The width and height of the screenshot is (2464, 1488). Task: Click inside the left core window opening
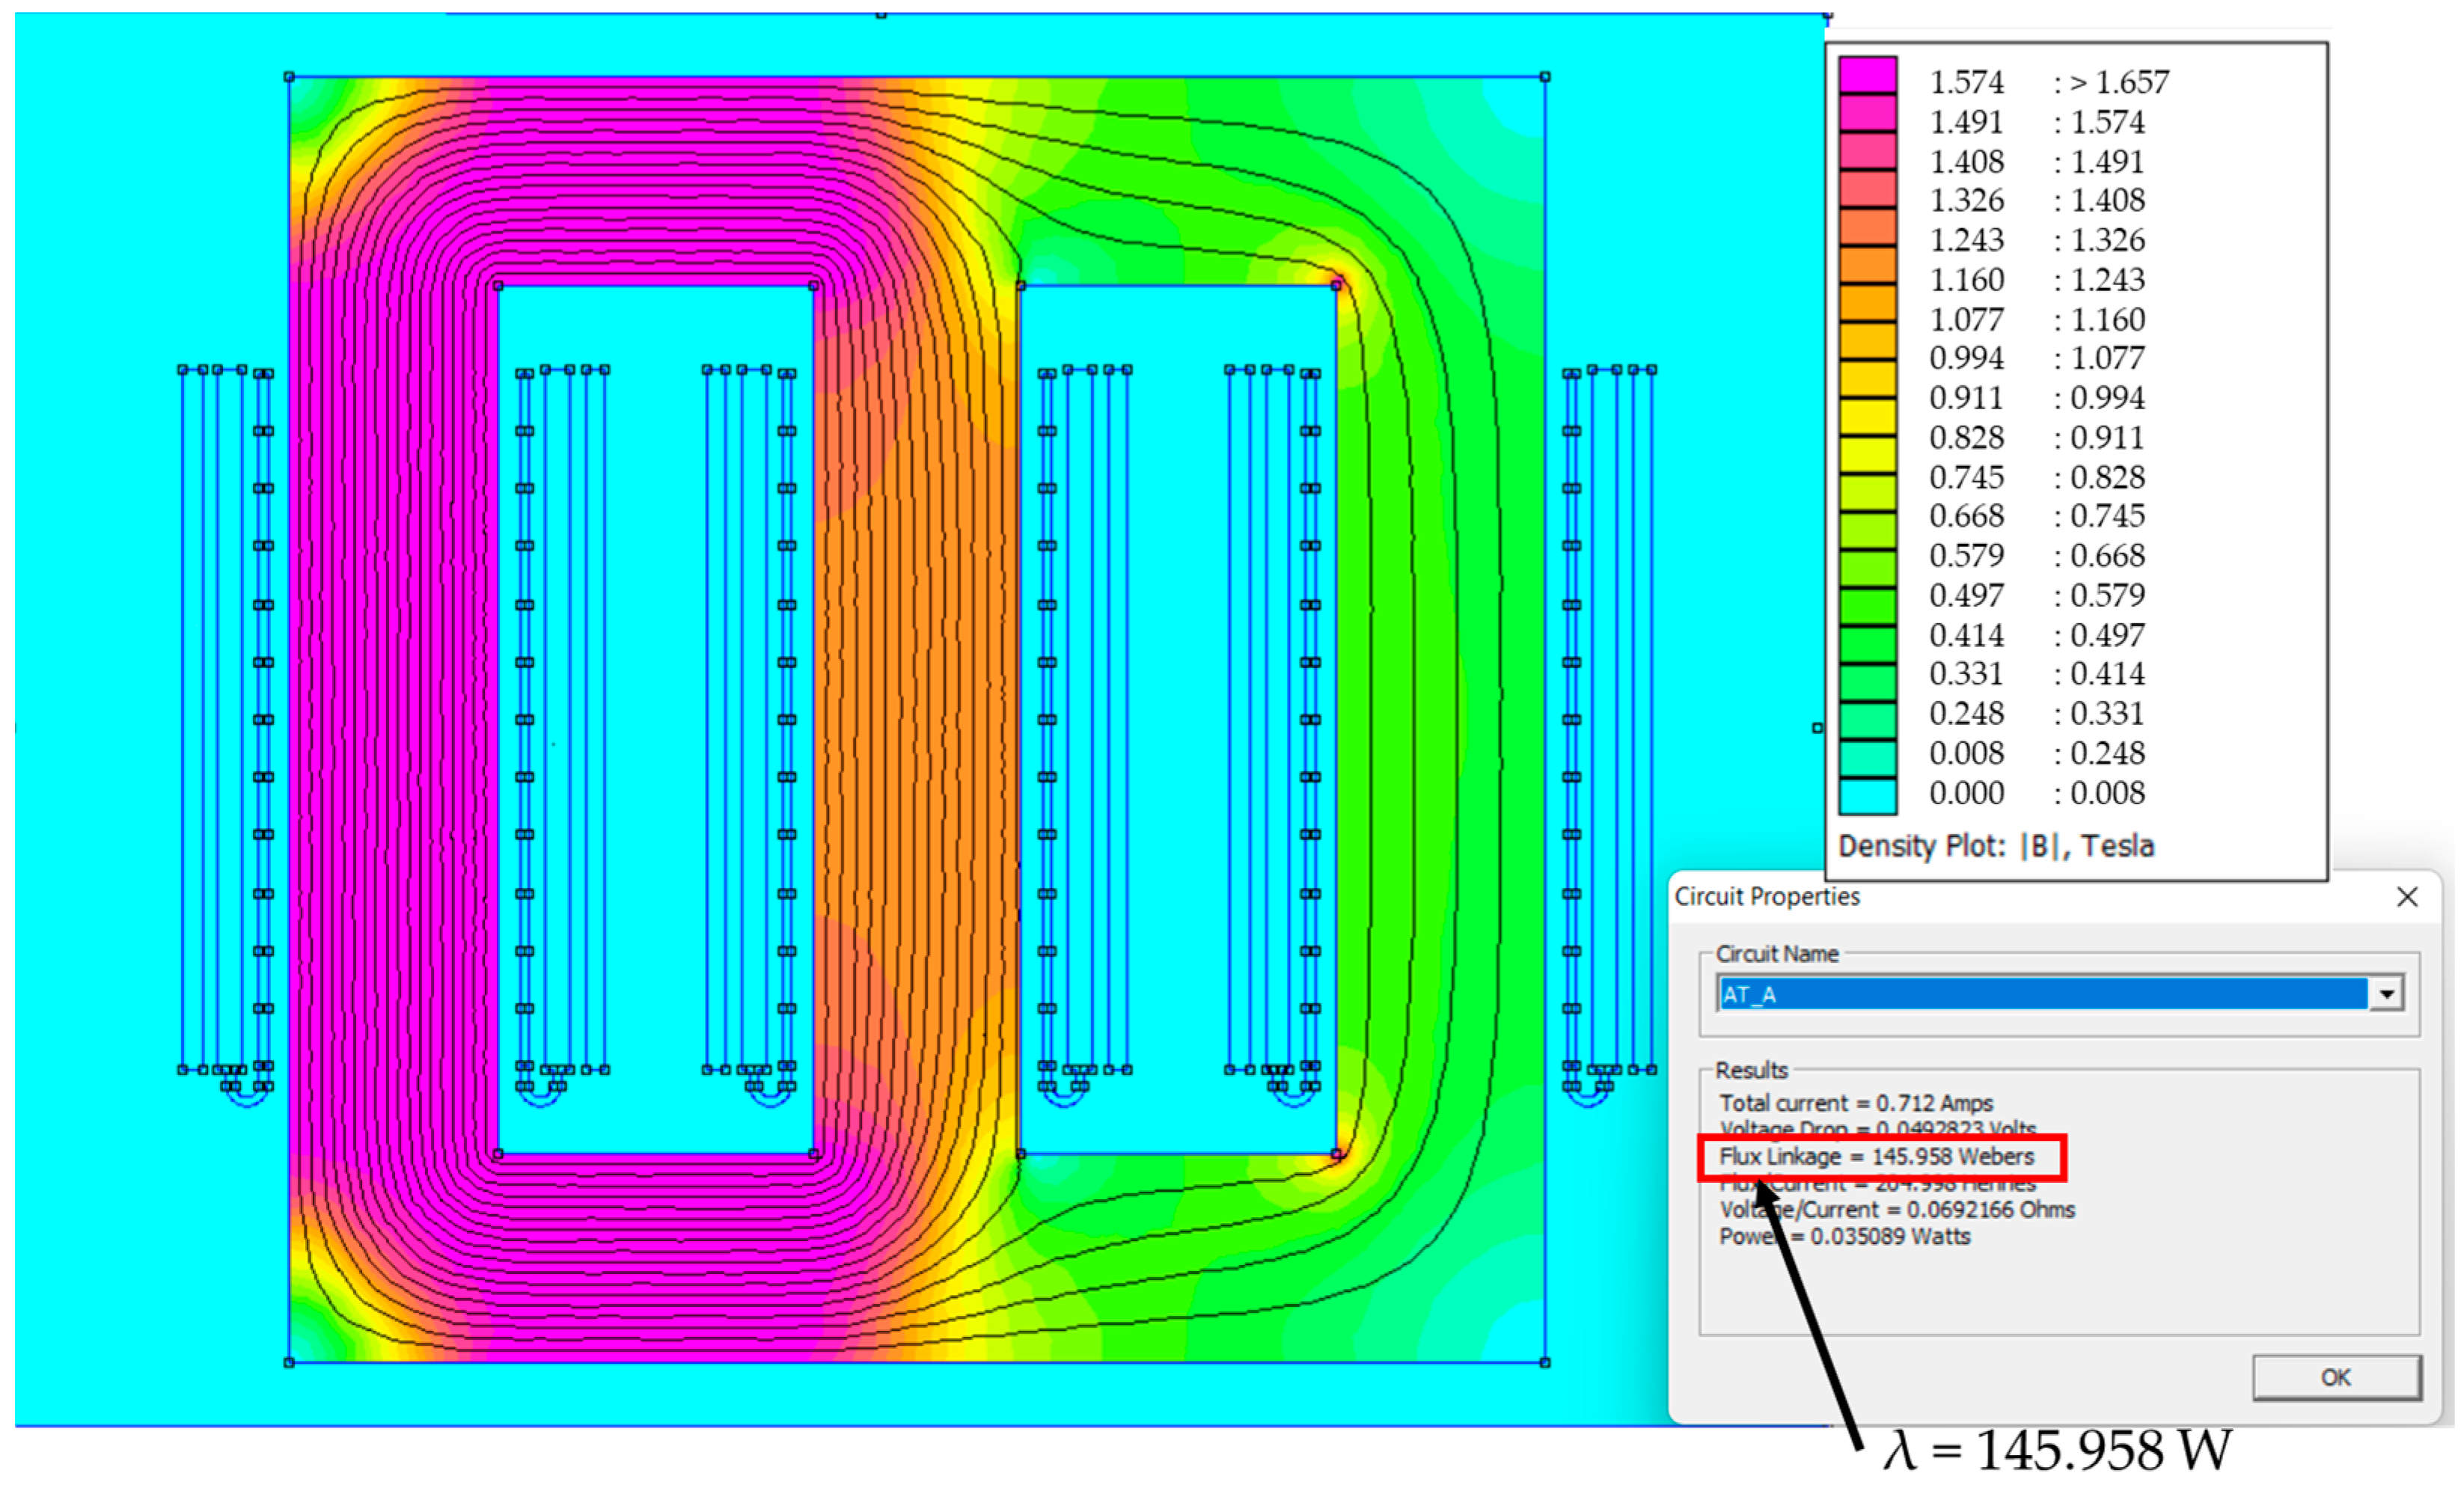[x=655, y=720]
